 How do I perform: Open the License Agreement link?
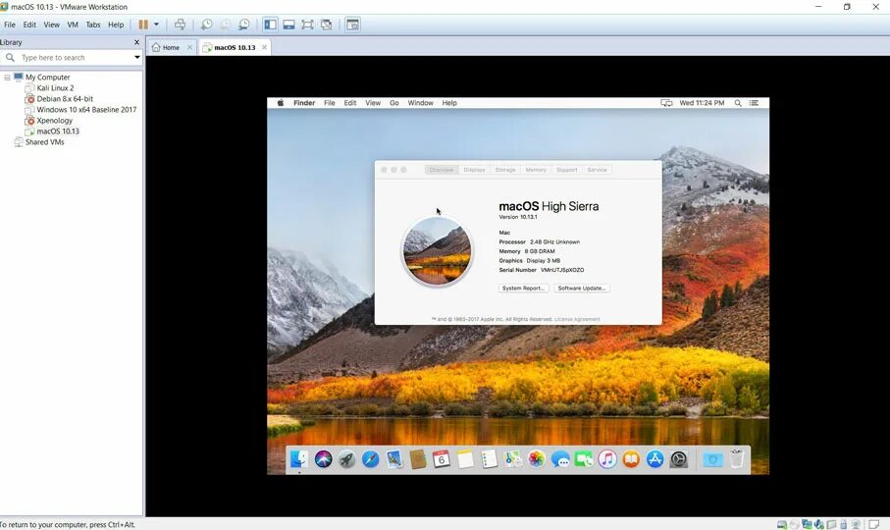click(577, 319)
